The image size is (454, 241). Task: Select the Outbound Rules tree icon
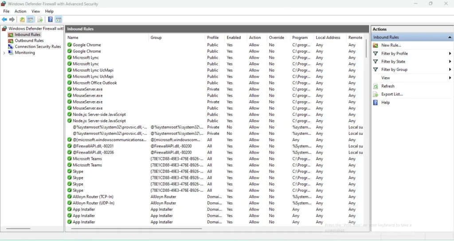11,40
